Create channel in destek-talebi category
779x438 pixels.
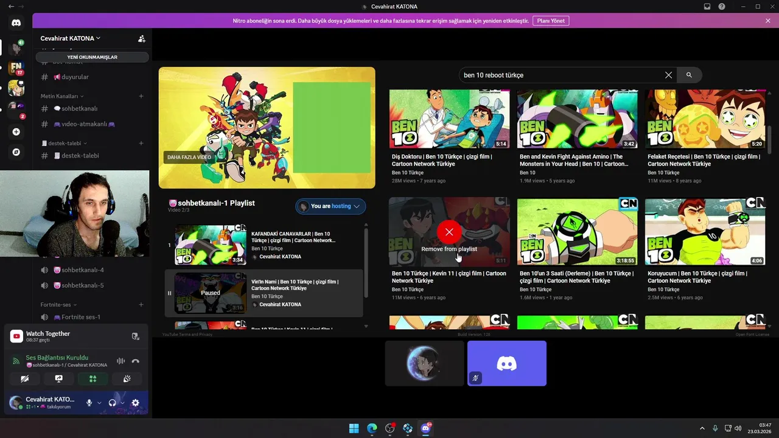141,143
